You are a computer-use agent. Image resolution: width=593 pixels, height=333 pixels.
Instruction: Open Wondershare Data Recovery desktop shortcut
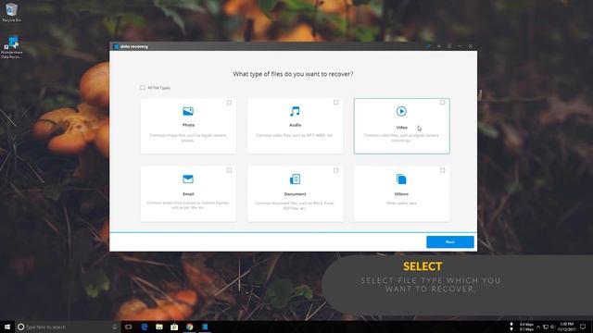(11, 47)
